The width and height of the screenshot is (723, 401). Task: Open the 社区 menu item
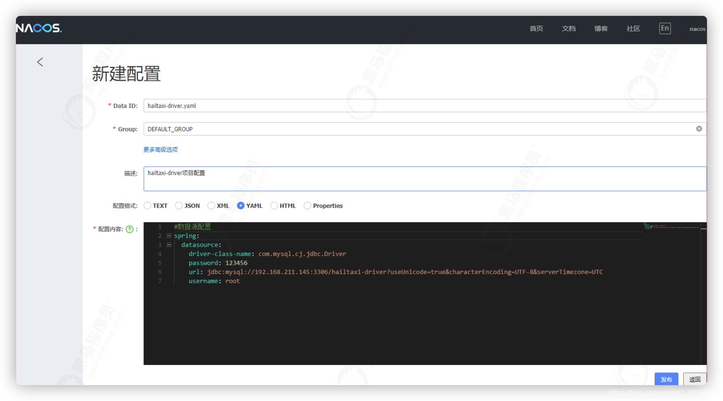coord(633,29)
